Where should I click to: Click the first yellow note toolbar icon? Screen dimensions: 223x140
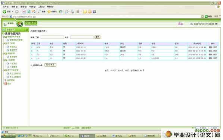click(x=85, y=12)
